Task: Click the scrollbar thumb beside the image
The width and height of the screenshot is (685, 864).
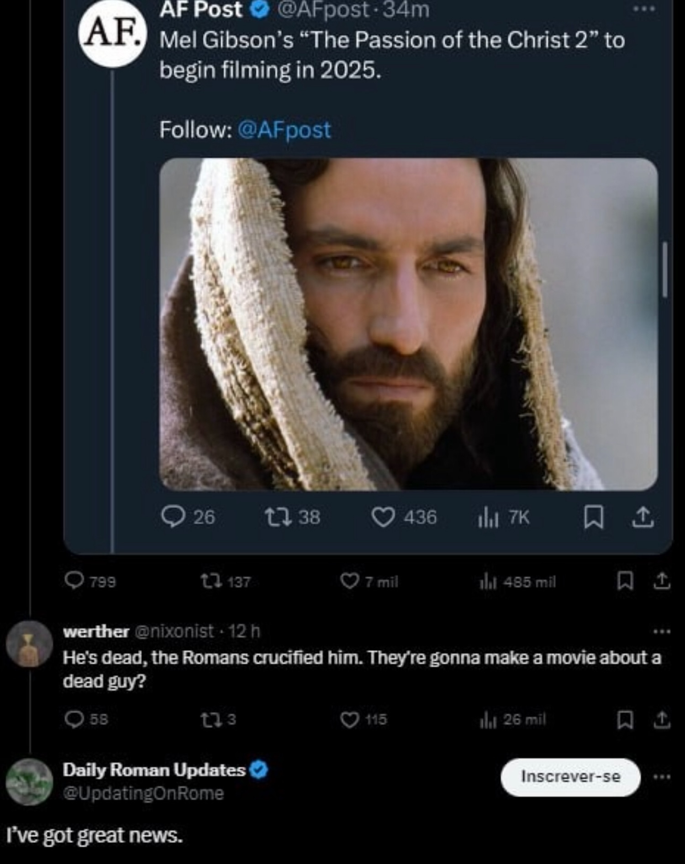Action: [x=665, y=270]
